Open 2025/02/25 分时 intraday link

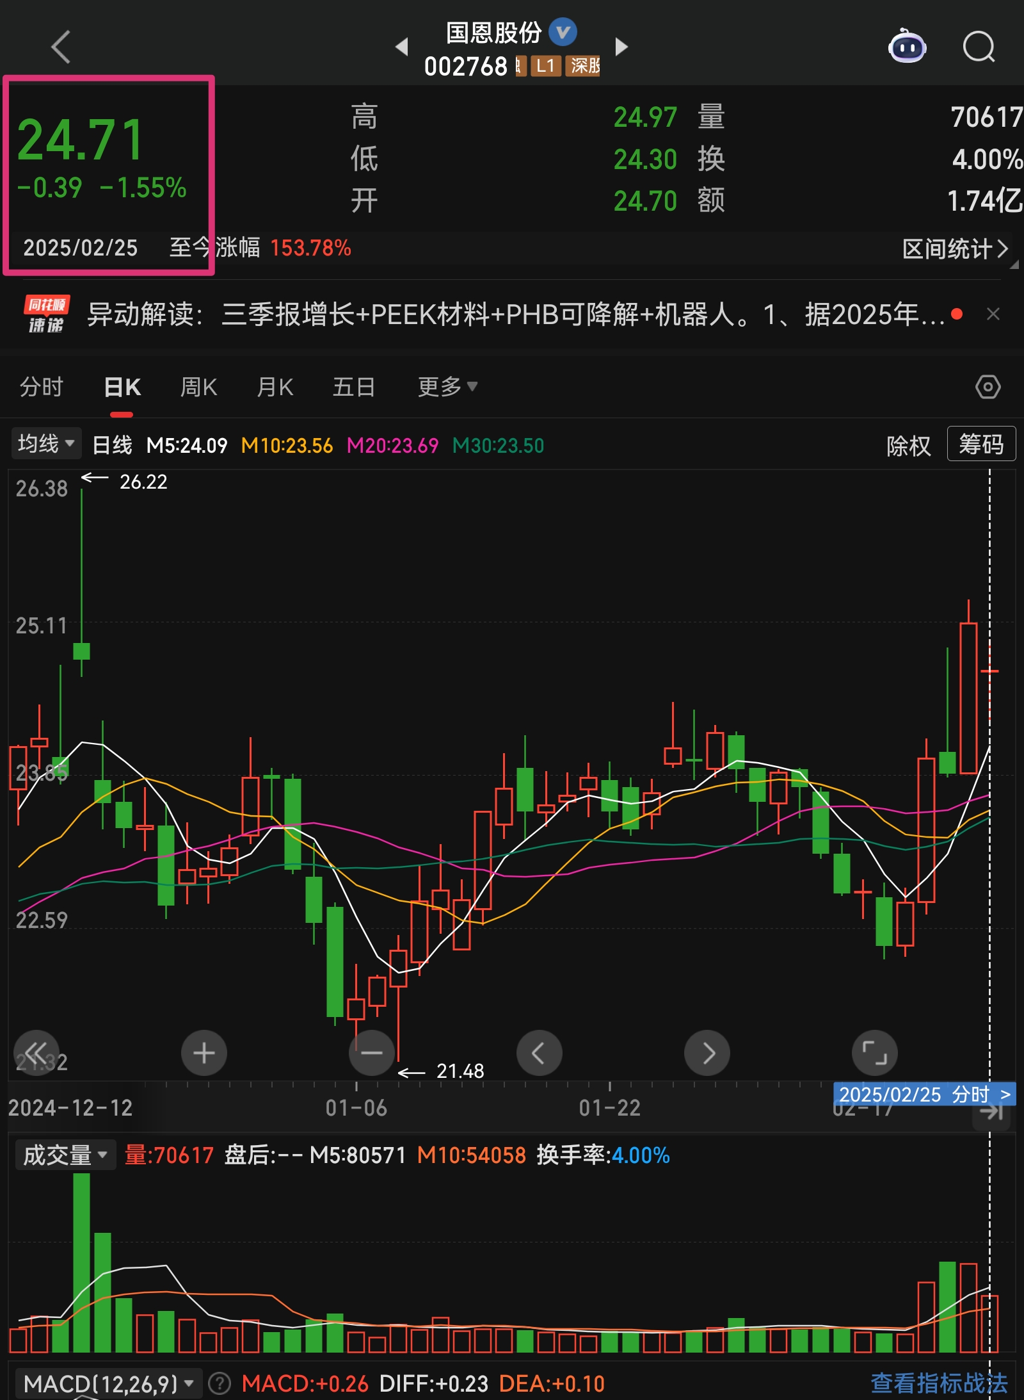(x=925, y=1094)
